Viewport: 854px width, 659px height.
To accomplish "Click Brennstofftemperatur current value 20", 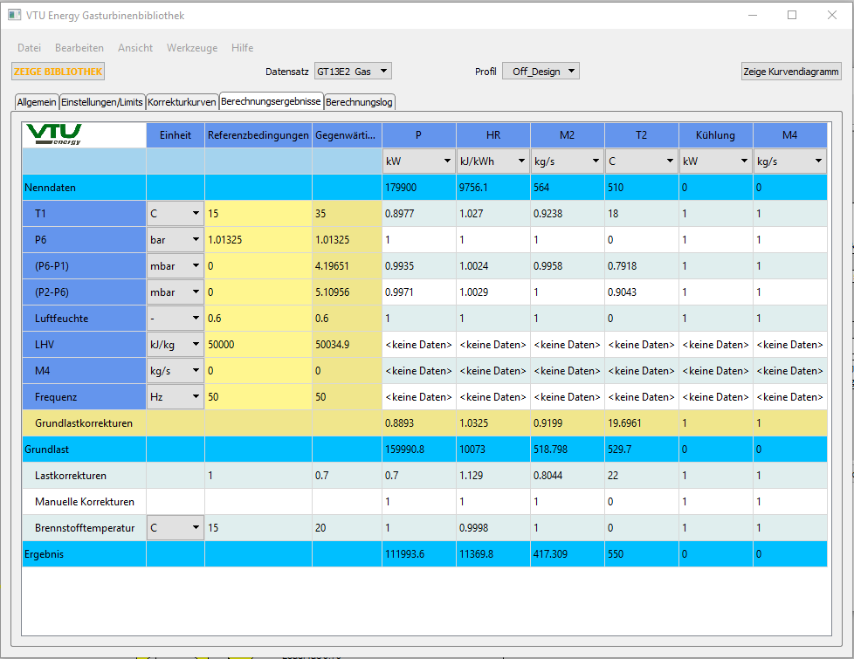I will [347, 528].
